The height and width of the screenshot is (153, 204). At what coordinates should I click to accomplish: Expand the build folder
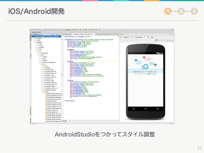36,44
